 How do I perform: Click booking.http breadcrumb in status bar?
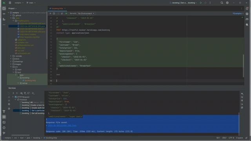click(50, 138)
